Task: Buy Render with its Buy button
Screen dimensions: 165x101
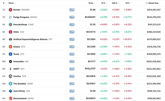Action: pyautogui.click(x=72, y=10)
